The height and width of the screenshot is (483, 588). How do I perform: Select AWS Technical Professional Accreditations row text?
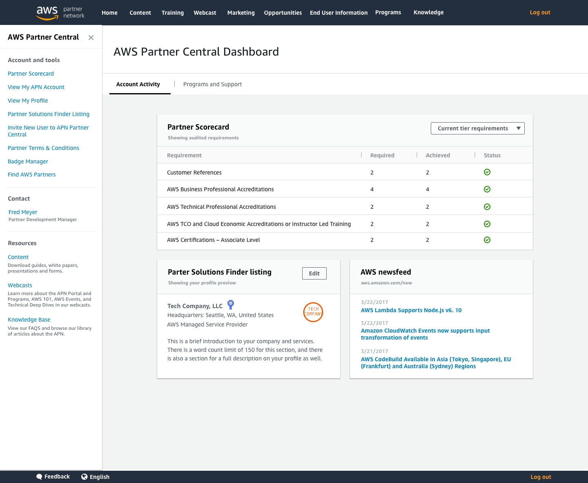click(x=221, y=207)
